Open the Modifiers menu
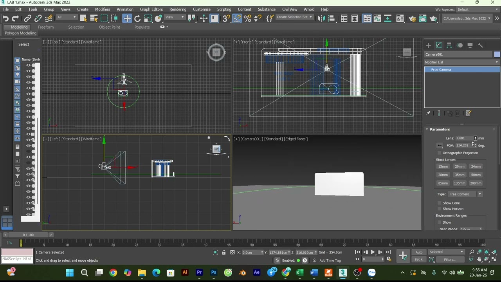 point(102,9)
